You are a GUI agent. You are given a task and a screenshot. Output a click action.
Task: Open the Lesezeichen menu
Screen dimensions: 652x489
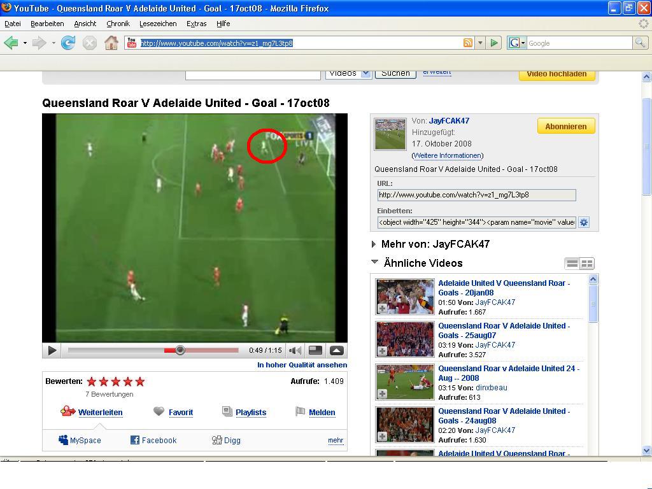click(x=158, y=24)
